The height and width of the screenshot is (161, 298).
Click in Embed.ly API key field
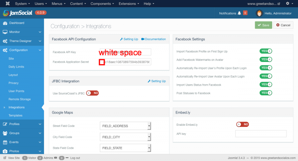261,134
